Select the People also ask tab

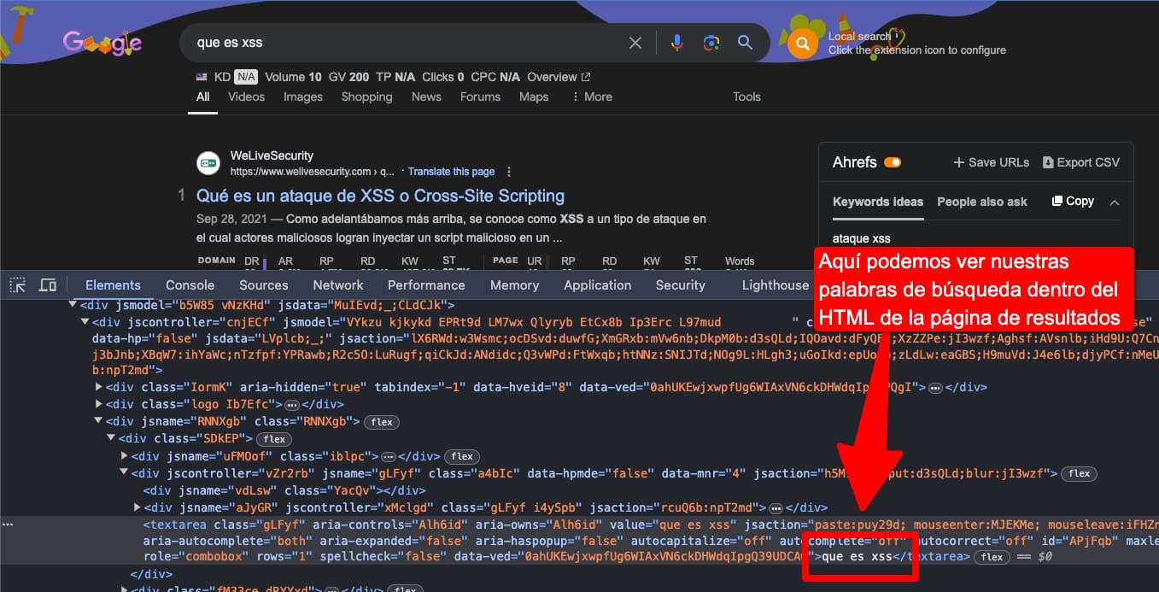[x=982, y=202]
